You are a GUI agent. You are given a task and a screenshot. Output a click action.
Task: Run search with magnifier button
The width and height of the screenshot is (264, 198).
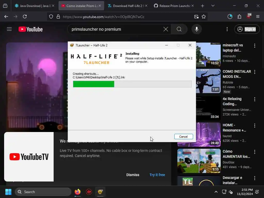(179, 29)
